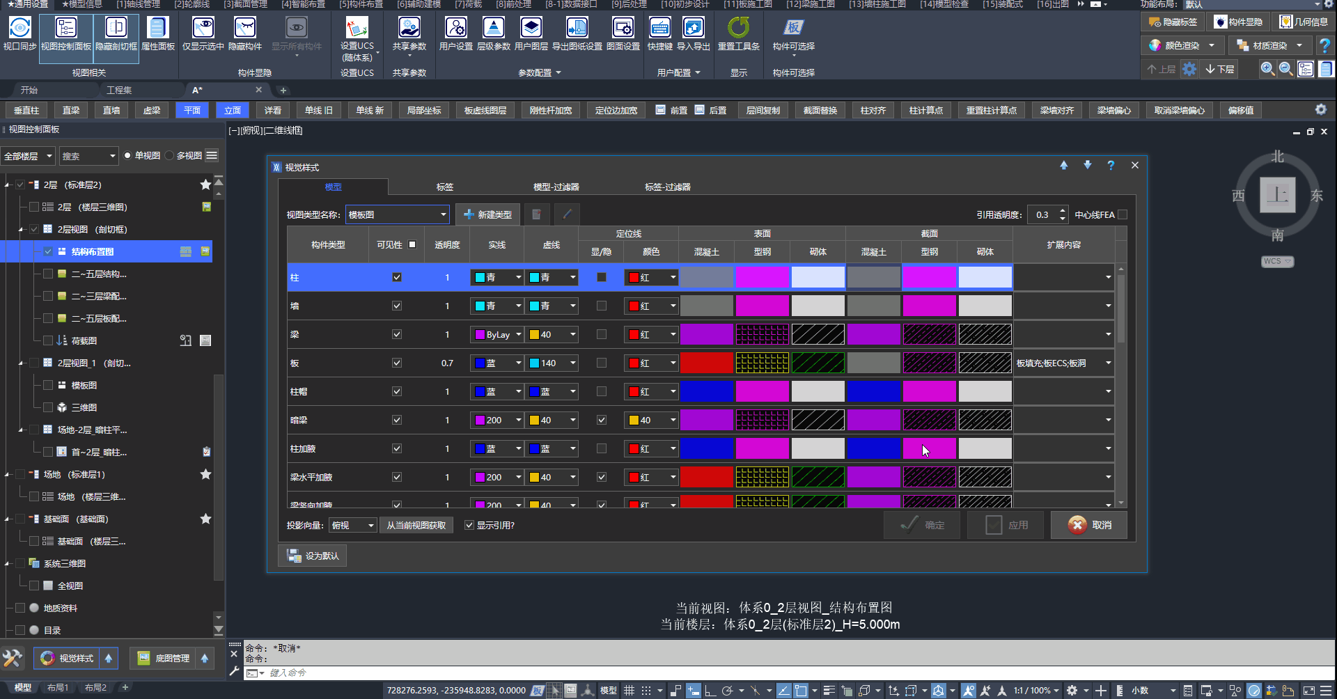Image resolution: width=1337 pixels, height=699 pixels.
Task: Click the 构件可选择 icon
Action: [x=794, y=33]
